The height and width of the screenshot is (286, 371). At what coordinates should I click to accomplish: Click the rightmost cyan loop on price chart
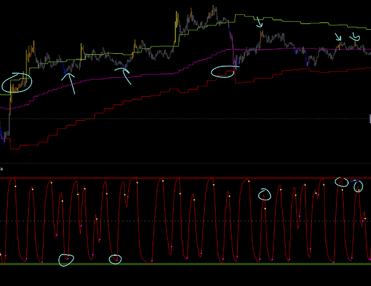pyautogui.click(x=356, y=39)
